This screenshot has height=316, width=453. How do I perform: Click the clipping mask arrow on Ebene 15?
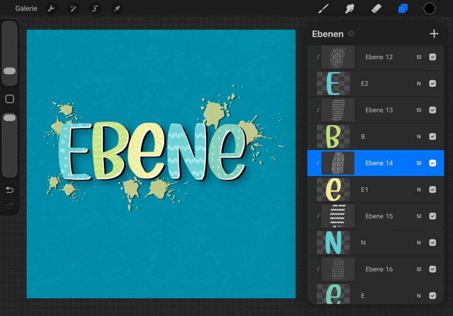pos(318,216)
